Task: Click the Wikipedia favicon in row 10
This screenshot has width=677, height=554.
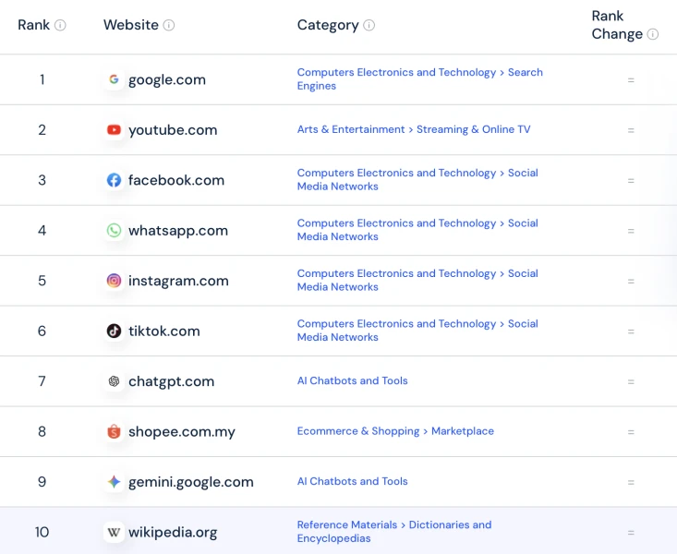Action: pyautogui.click(x=114, y=532)
